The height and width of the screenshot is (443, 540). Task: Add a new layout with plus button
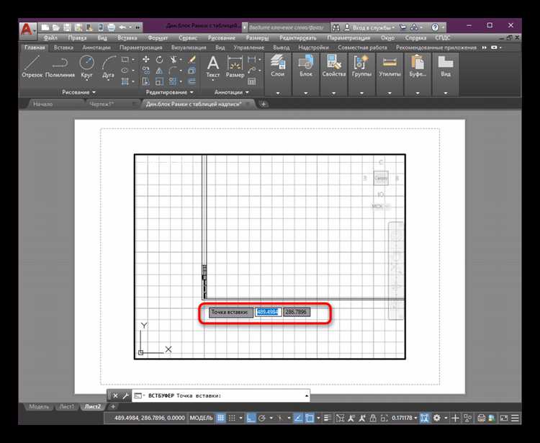tap(112, 406)
